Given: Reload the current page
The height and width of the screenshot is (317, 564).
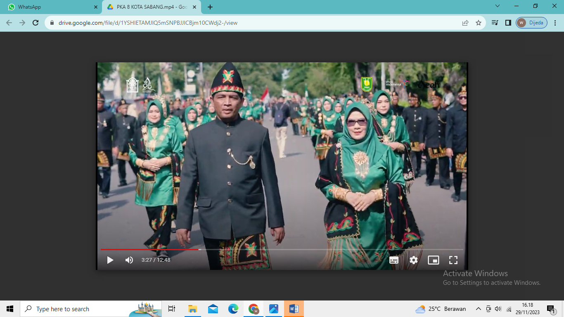Looking at the screenshot, I should tap(36, 23).
